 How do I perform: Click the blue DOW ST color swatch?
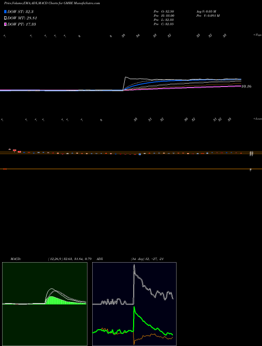point(5,12)
